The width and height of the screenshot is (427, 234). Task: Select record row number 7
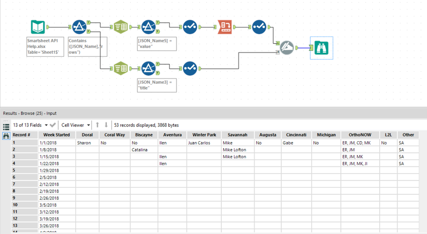24,184
